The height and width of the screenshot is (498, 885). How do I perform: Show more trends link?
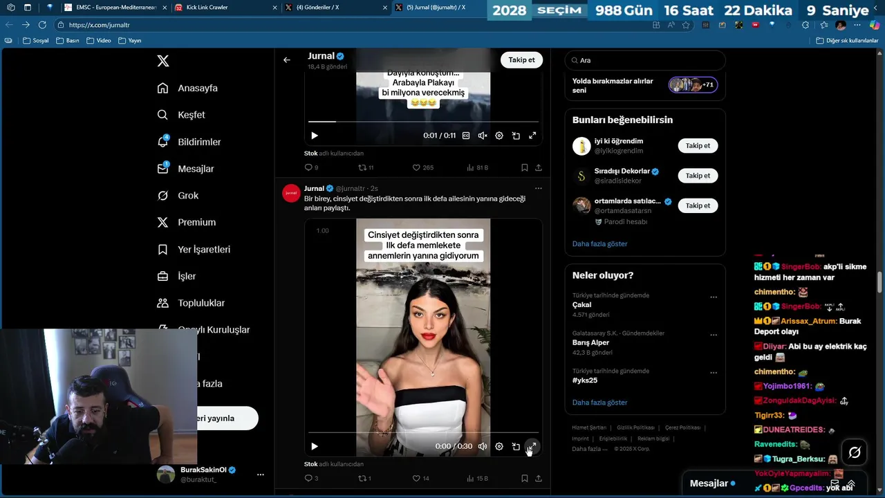tap(599, 403)
